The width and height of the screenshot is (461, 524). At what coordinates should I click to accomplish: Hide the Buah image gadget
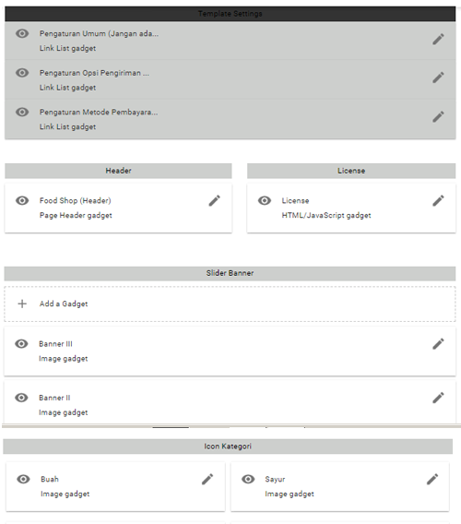click(x=23, y=479)
